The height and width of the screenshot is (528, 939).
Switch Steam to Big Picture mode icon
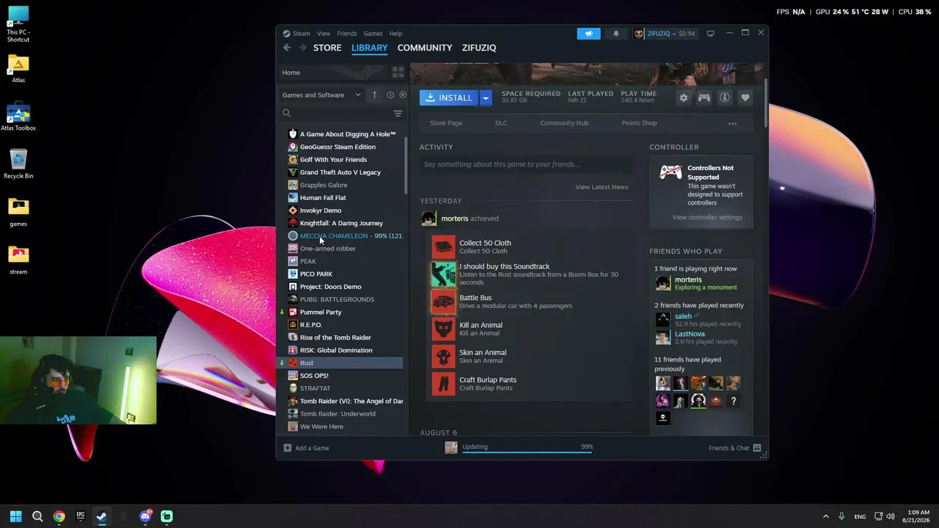click(x=710, y=33)
